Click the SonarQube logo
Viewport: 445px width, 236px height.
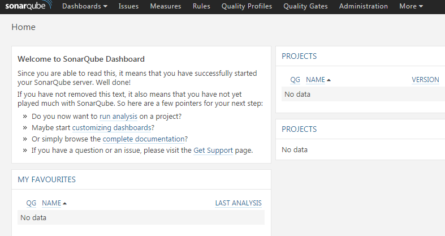tap(29, 6)
